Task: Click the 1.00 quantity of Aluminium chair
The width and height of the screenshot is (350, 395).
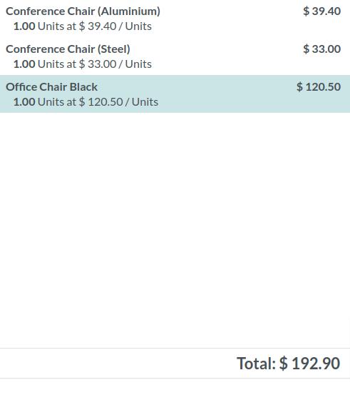Action: [24, 26]
